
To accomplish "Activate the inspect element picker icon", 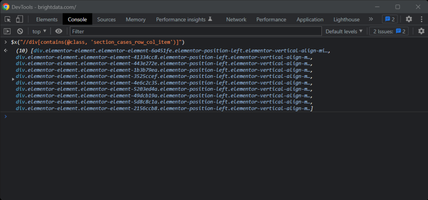I will (x=8, y=19).
